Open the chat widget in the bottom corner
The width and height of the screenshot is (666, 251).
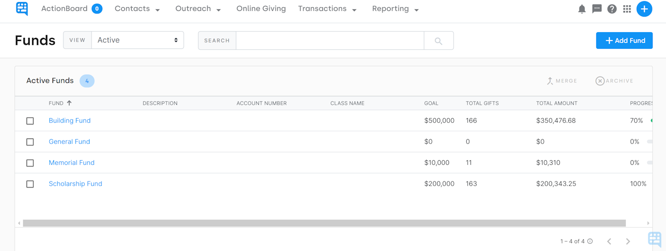click(x=655, y=239)
